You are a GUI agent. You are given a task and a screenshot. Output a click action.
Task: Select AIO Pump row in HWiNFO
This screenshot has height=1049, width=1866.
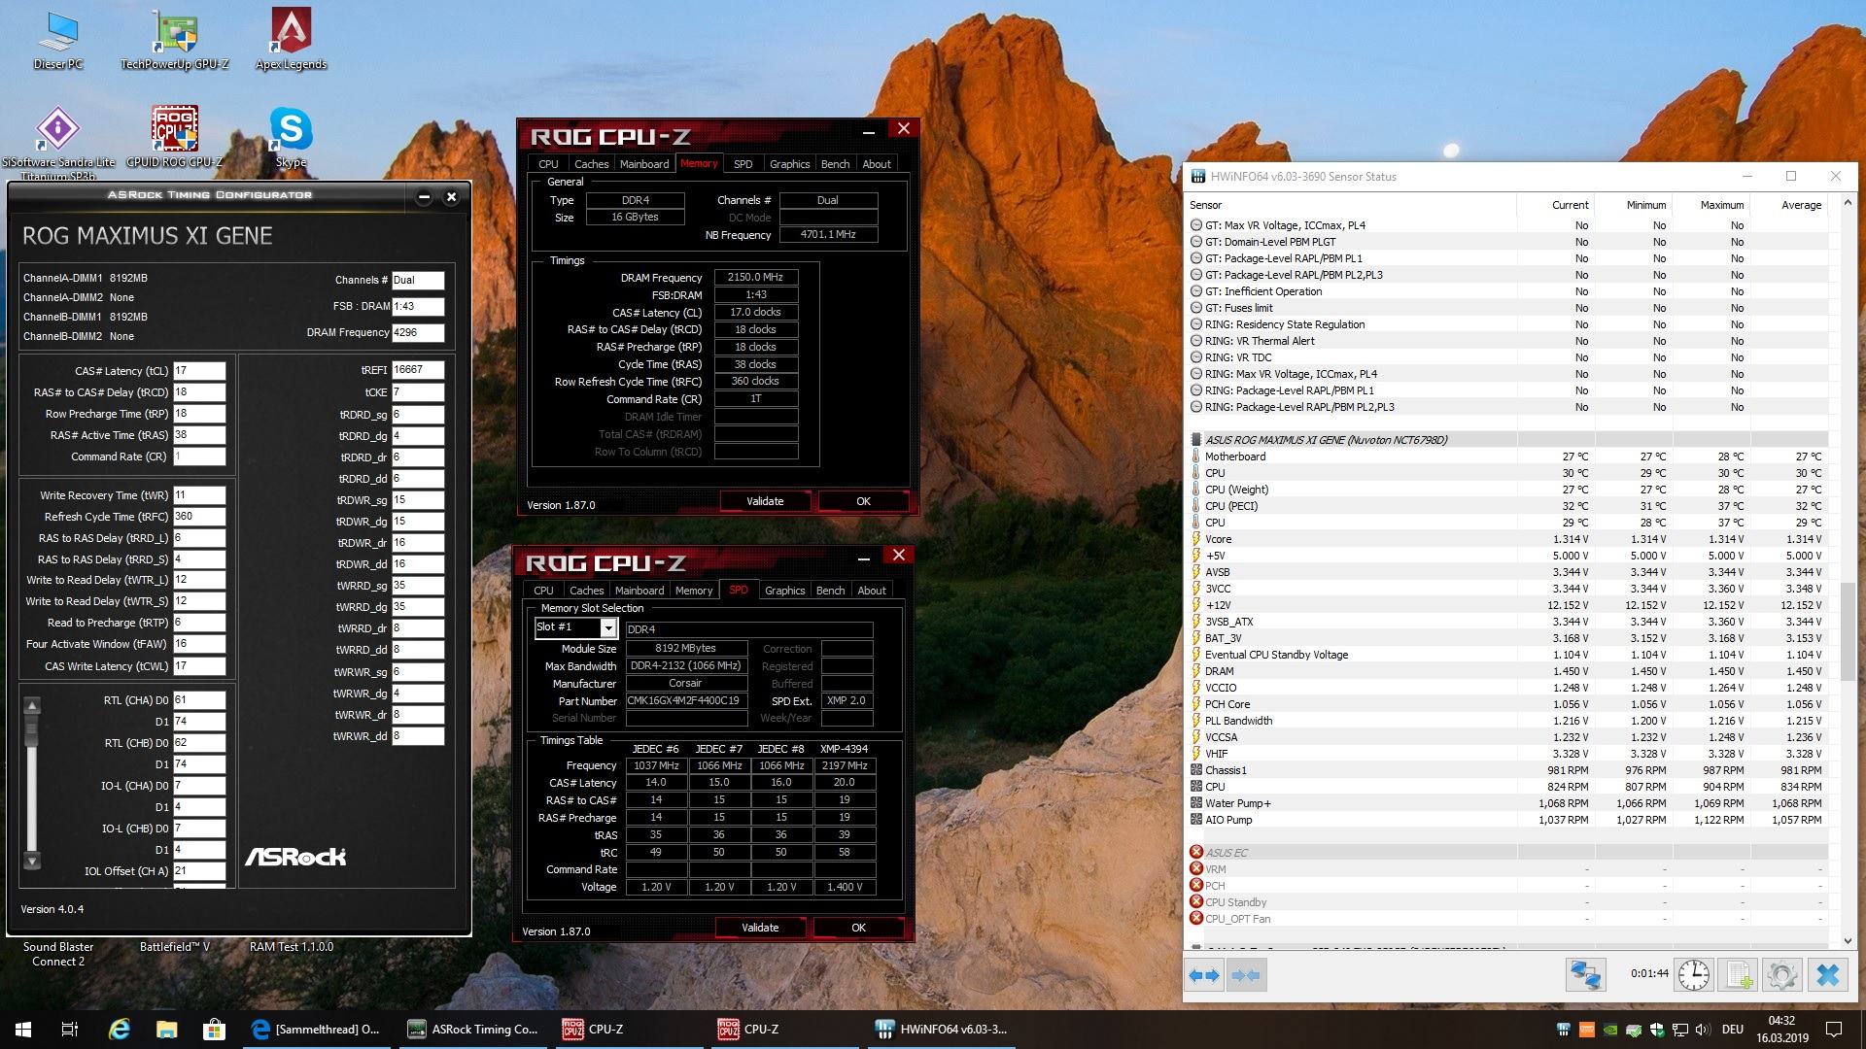(x=1506, y=820)
